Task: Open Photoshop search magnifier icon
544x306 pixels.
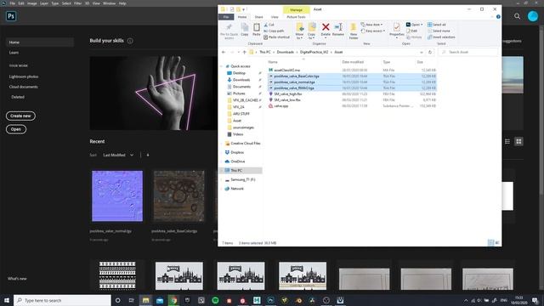Action: click(517, 16)
